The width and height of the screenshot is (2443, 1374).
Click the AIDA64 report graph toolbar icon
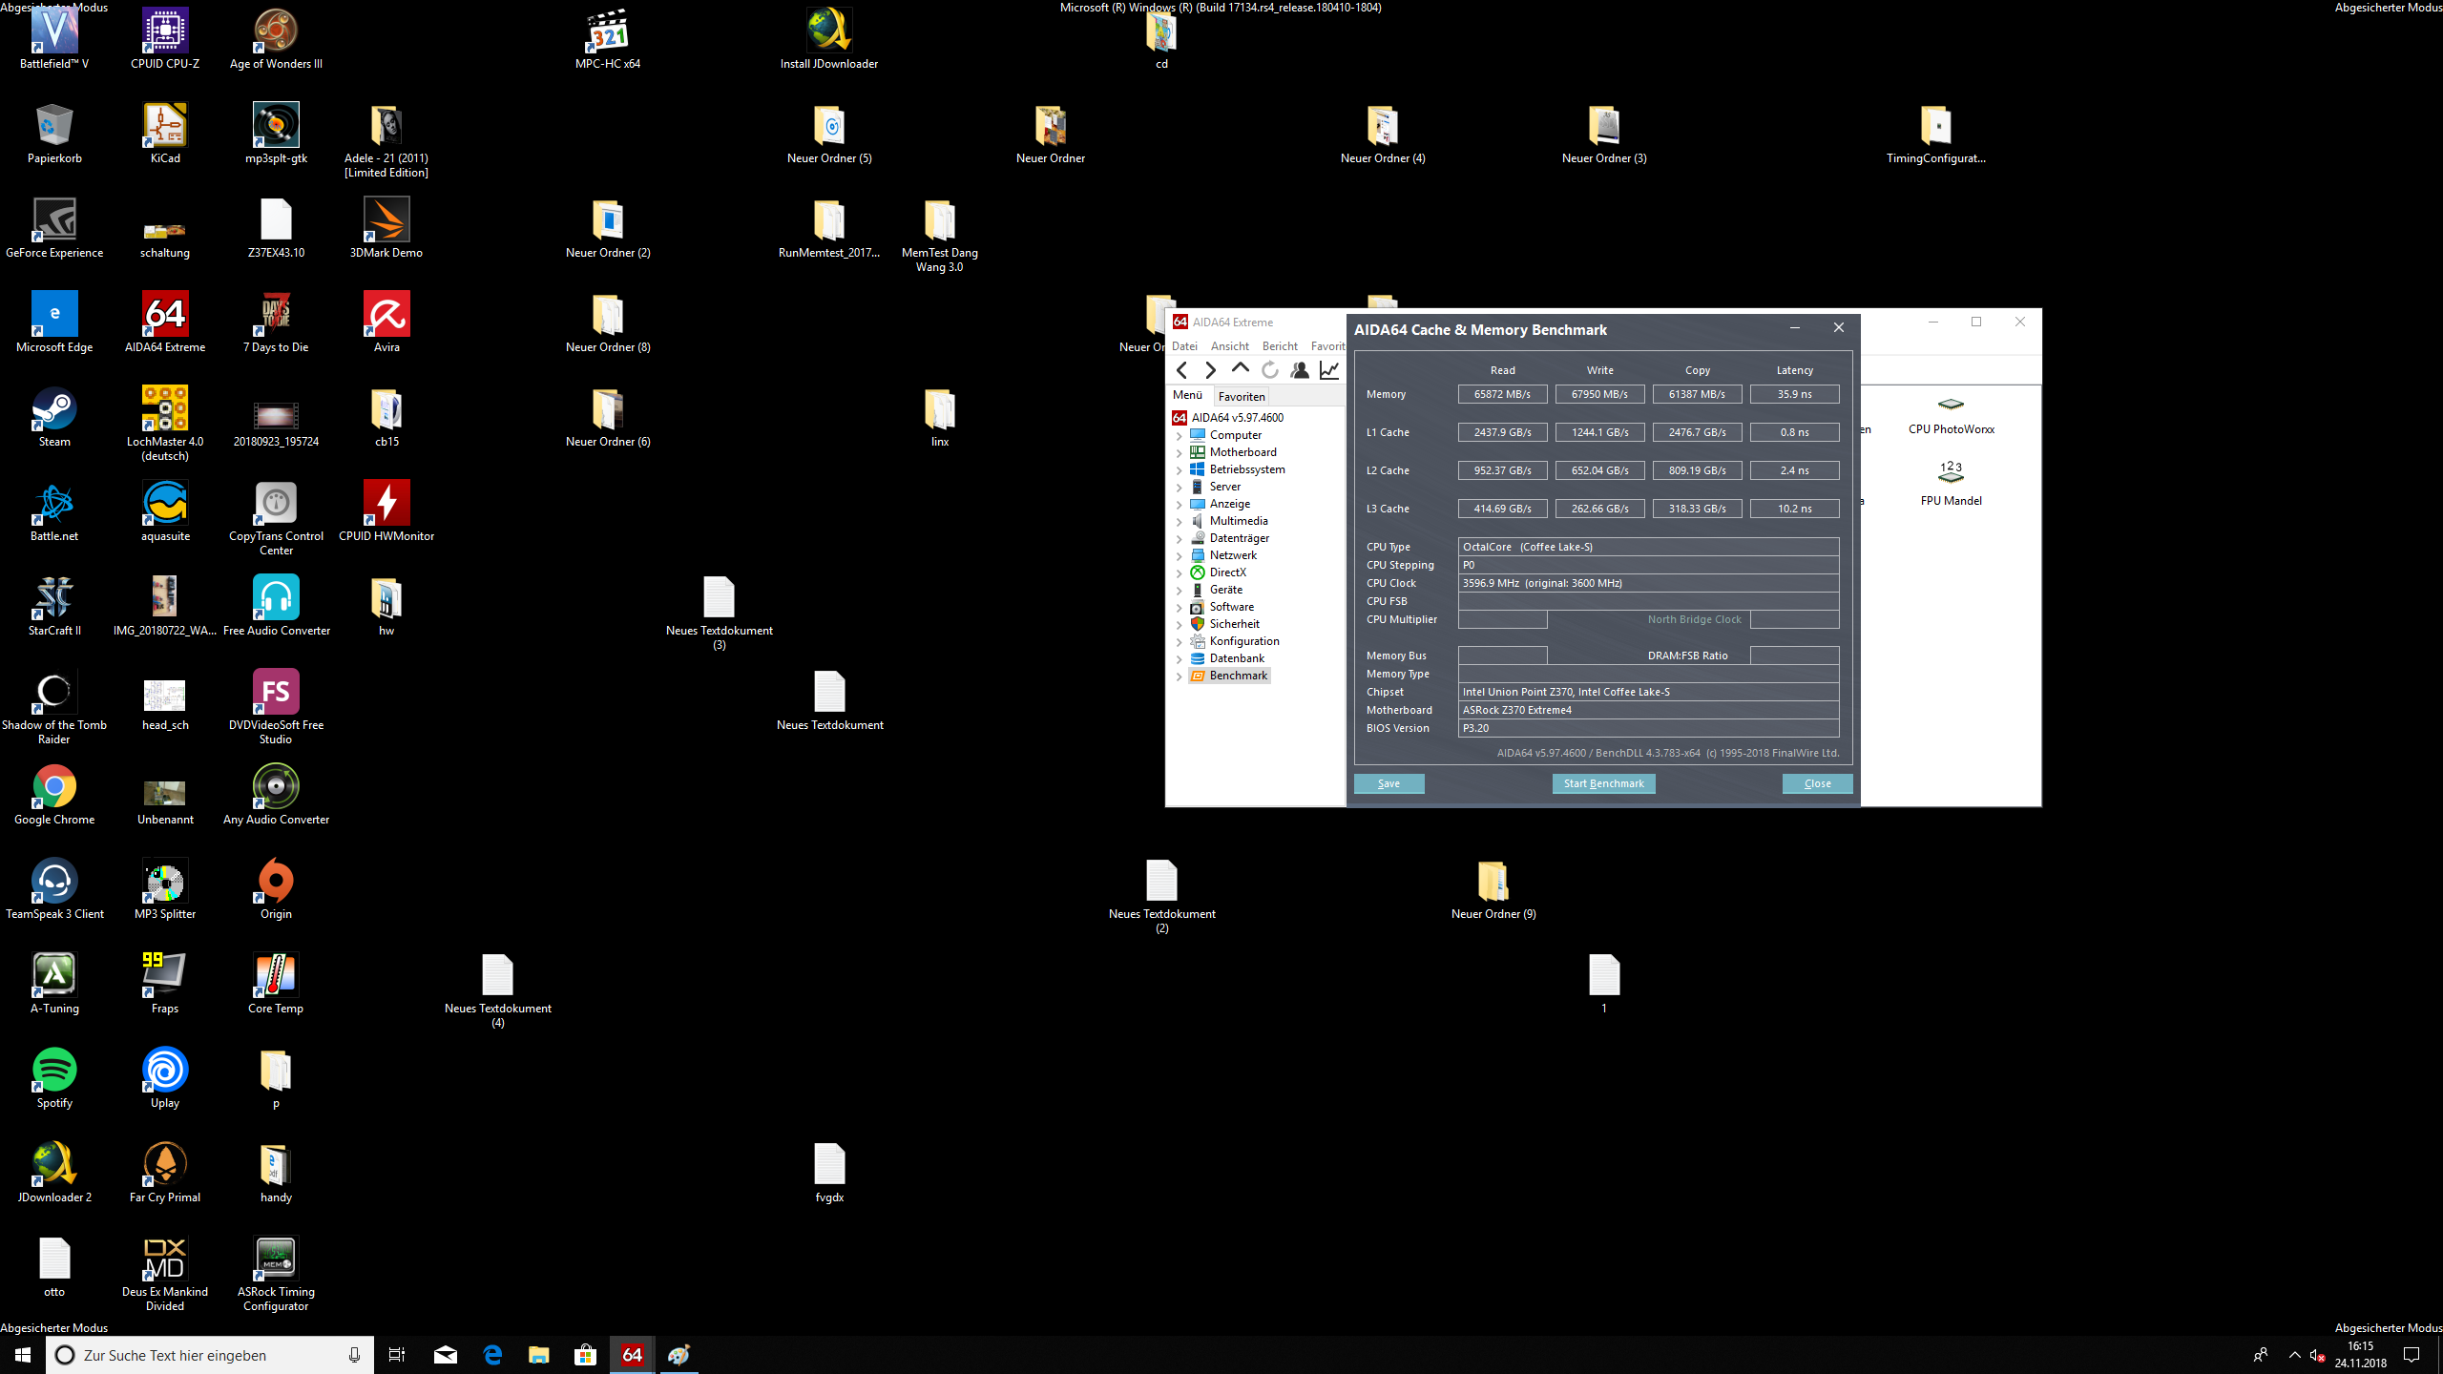1329,370
